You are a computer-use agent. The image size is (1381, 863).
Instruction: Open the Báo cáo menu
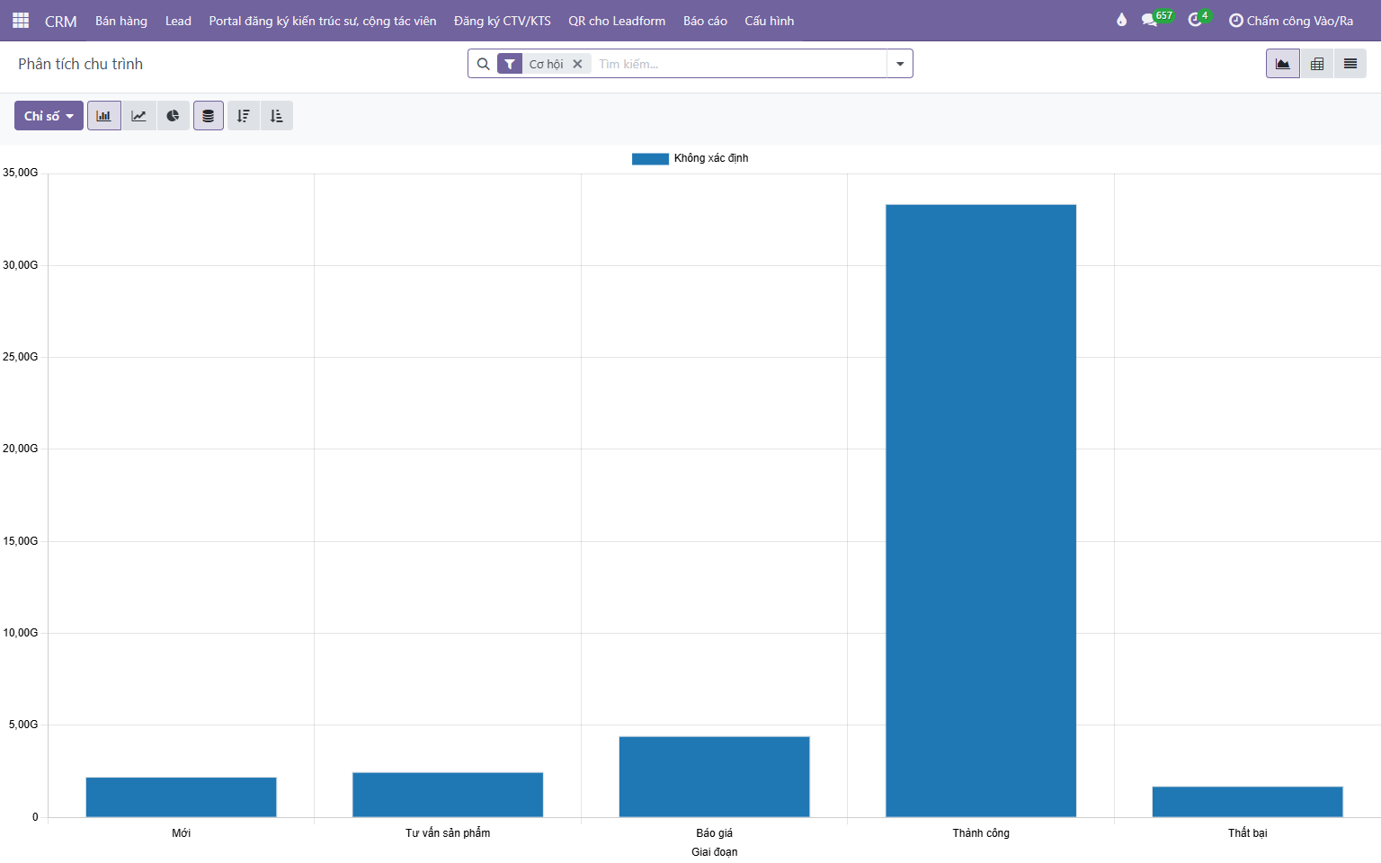705,21
